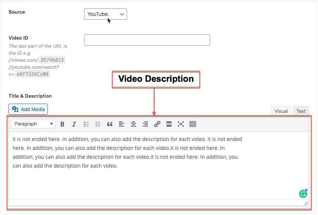This screenshot has width=318, height=215.
Task: Focus the Video ID input field
Action: point(147,40)
